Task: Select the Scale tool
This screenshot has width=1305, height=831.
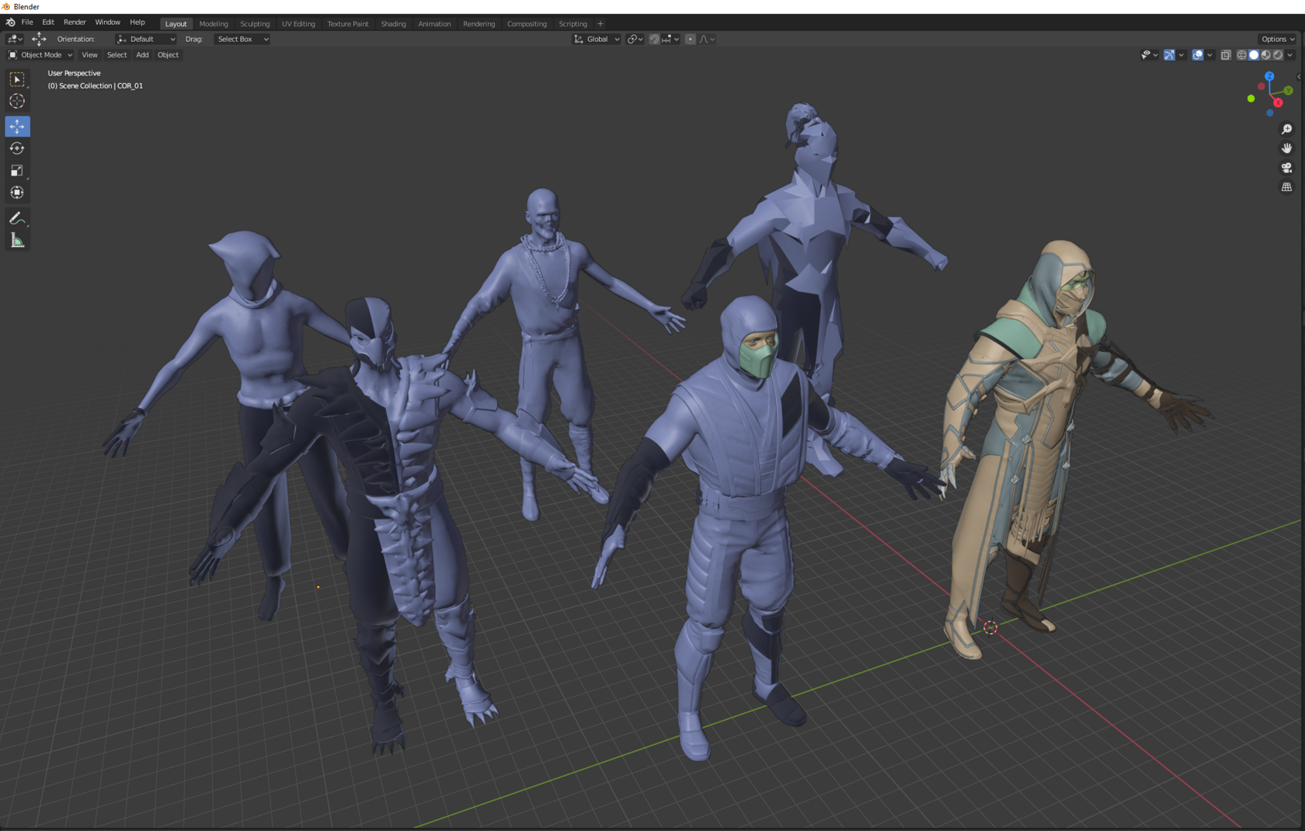Action: click(x=16, y=170)
